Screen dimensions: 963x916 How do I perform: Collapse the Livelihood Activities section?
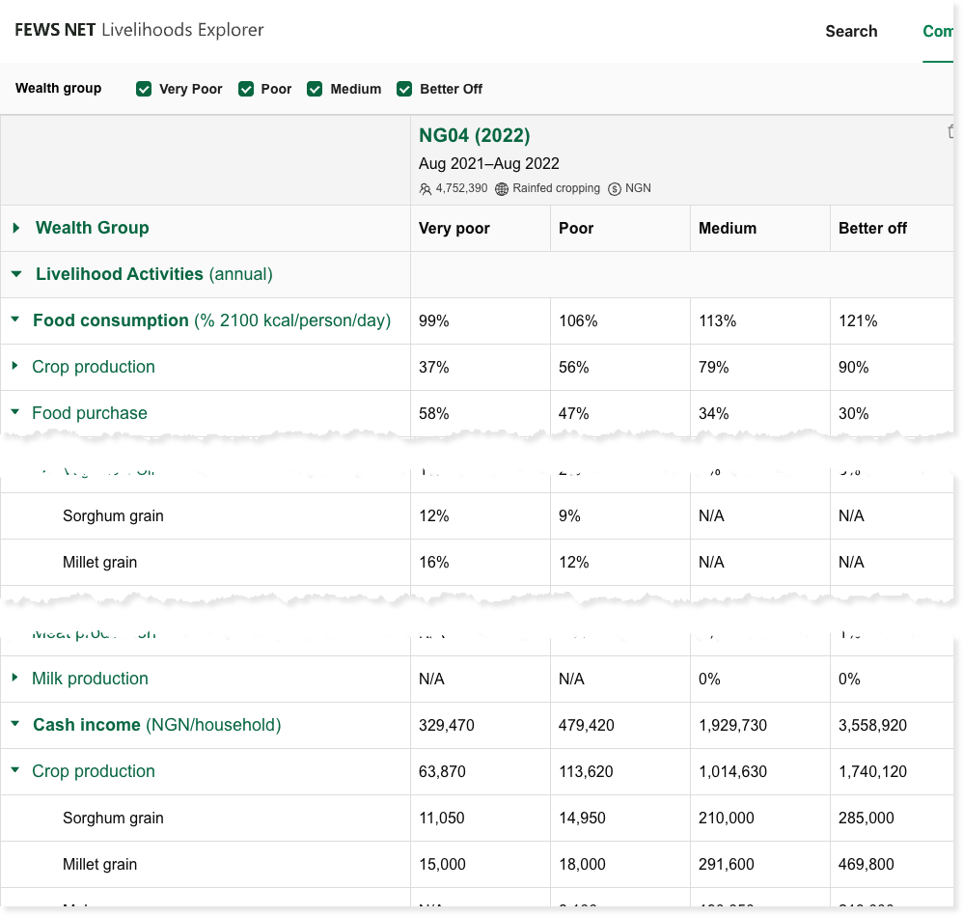click(16, 274)
